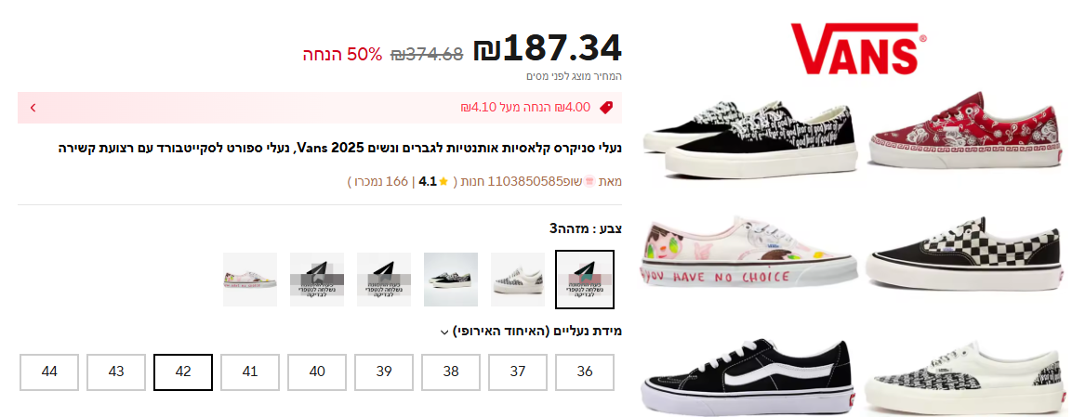Choose shoe size 39
Screen dimensions: 1072x417
click(x=384, y=371)
